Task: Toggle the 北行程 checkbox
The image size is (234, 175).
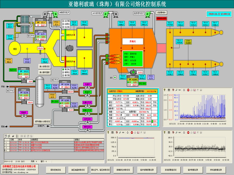Action: (64, 21)
